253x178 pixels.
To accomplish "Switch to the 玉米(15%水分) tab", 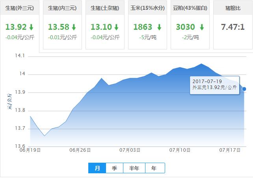I will (147, 8).
